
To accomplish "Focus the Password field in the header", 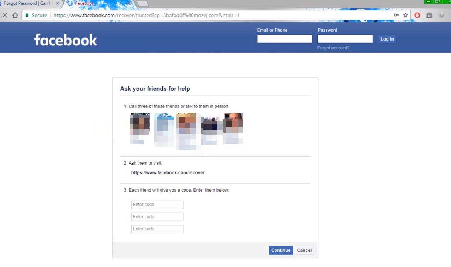I will [345, 39].
